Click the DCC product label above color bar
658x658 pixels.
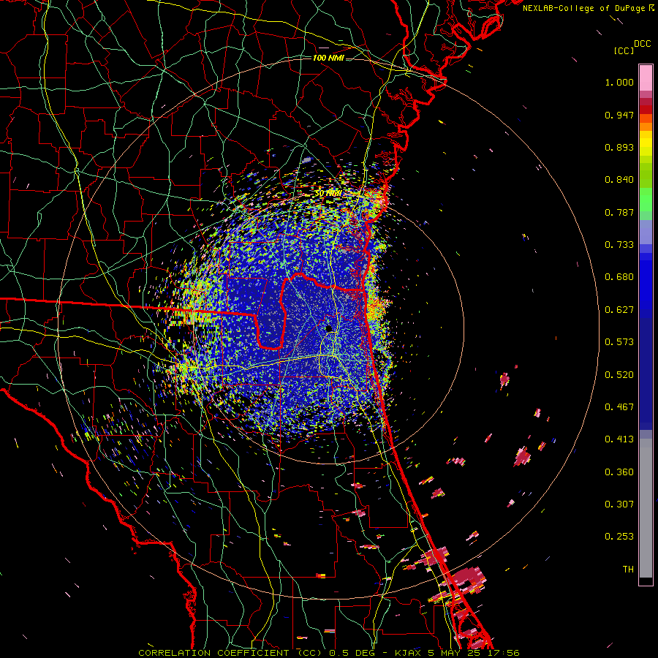click(642, 44)
